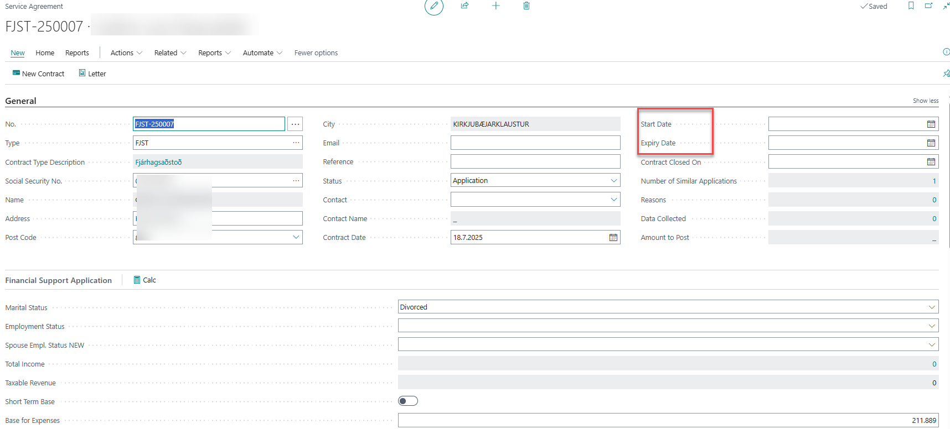Delete record using the trash icon
The height and width of the screenshot is (429, 950).
pos(526,6)
